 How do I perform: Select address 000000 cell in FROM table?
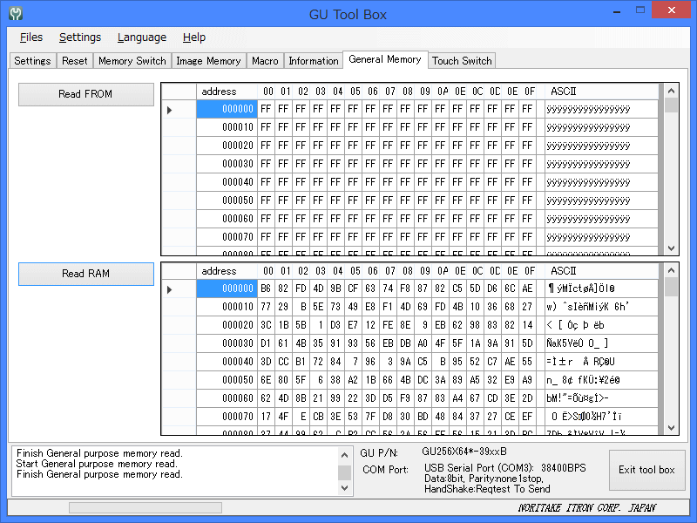[227, 110]
